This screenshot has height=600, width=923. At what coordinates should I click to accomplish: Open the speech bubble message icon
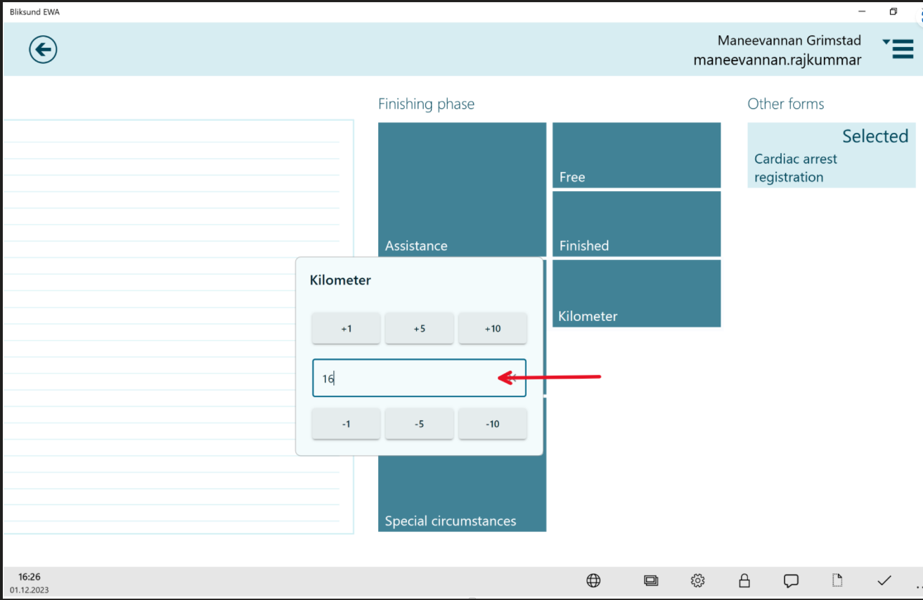(791, 581)
